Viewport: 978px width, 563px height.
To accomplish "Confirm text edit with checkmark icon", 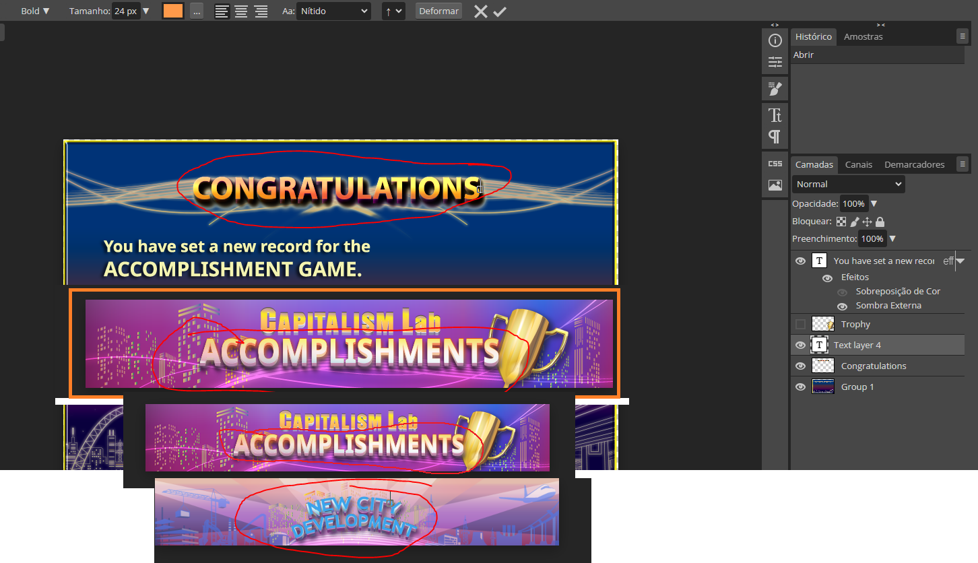I will (499, 11).
